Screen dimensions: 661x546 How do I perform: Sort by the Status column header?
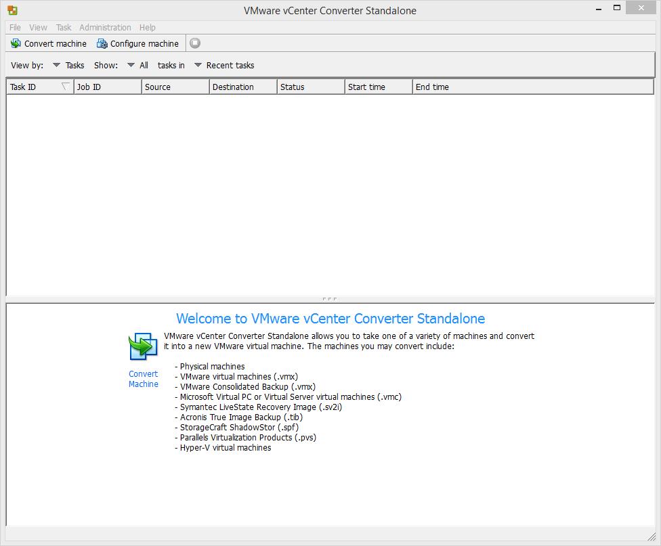(x=311, y=87)
